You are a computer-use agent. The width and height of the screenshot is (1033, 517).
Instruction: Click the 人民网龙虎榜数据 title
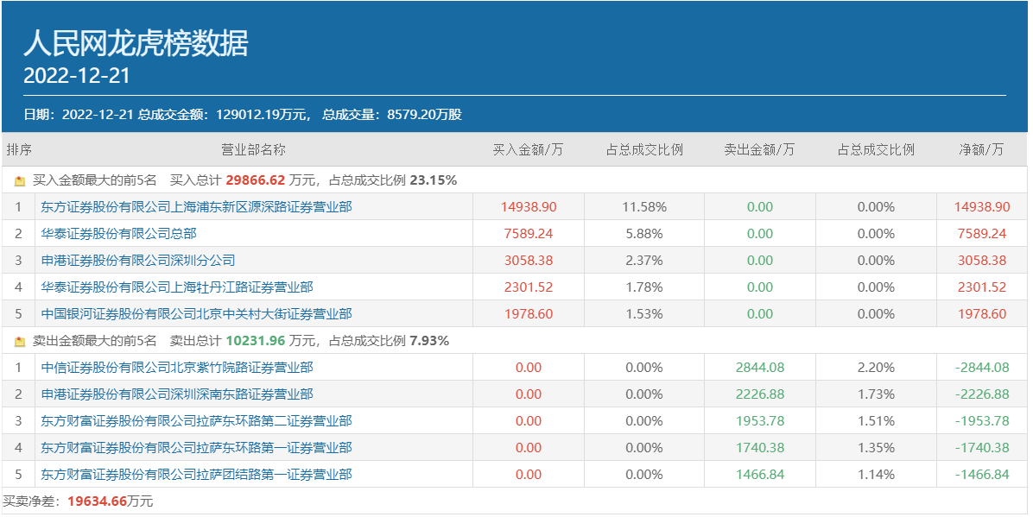(x=136, y=43)
